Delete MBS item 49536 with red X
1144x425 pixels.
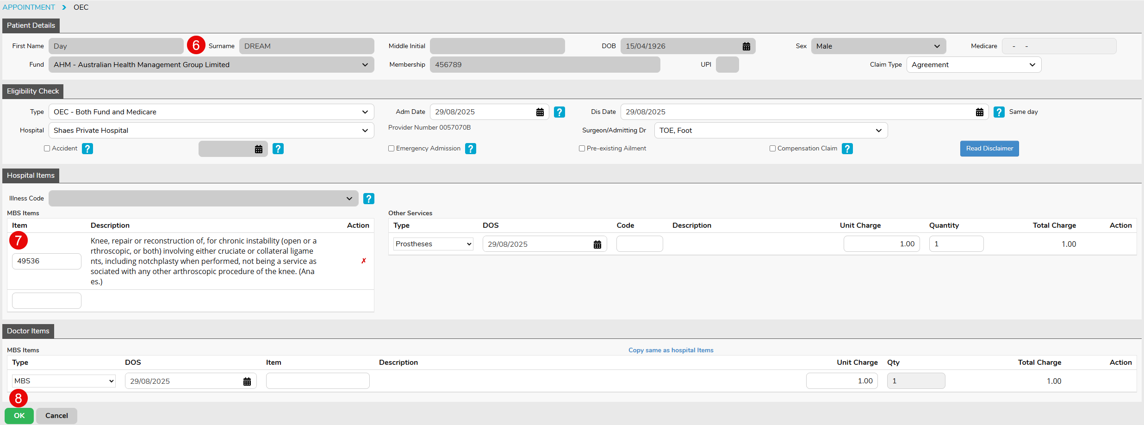pos(364,261)
